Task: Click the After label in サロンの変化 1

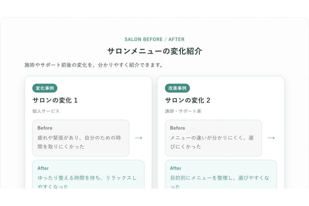Action: point(43,168)
